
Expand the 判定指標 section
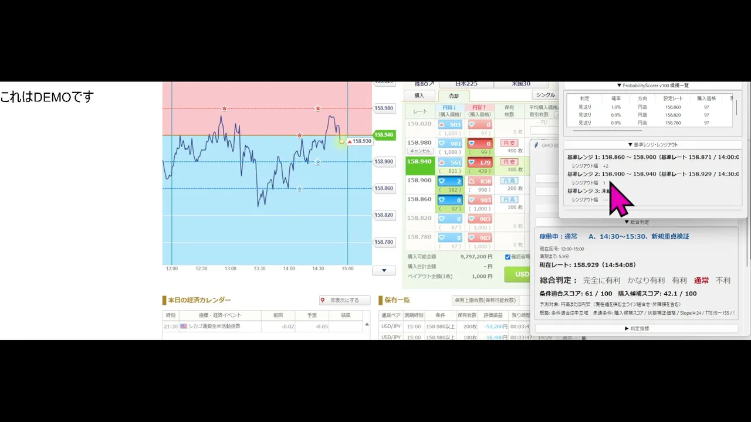637,328
